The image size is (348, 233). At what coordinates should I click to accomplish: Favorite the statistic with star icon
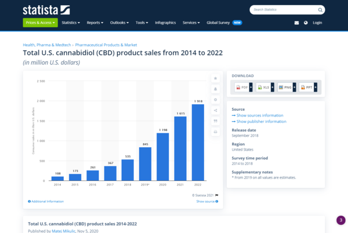coord(215,78)
